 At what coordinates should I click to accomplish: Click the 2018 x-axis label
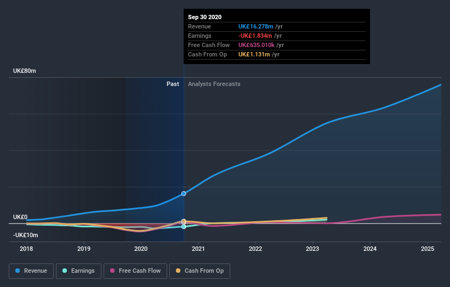26,249
